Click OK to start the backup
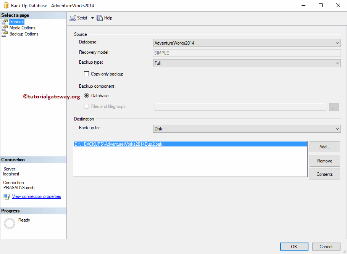 294,247
